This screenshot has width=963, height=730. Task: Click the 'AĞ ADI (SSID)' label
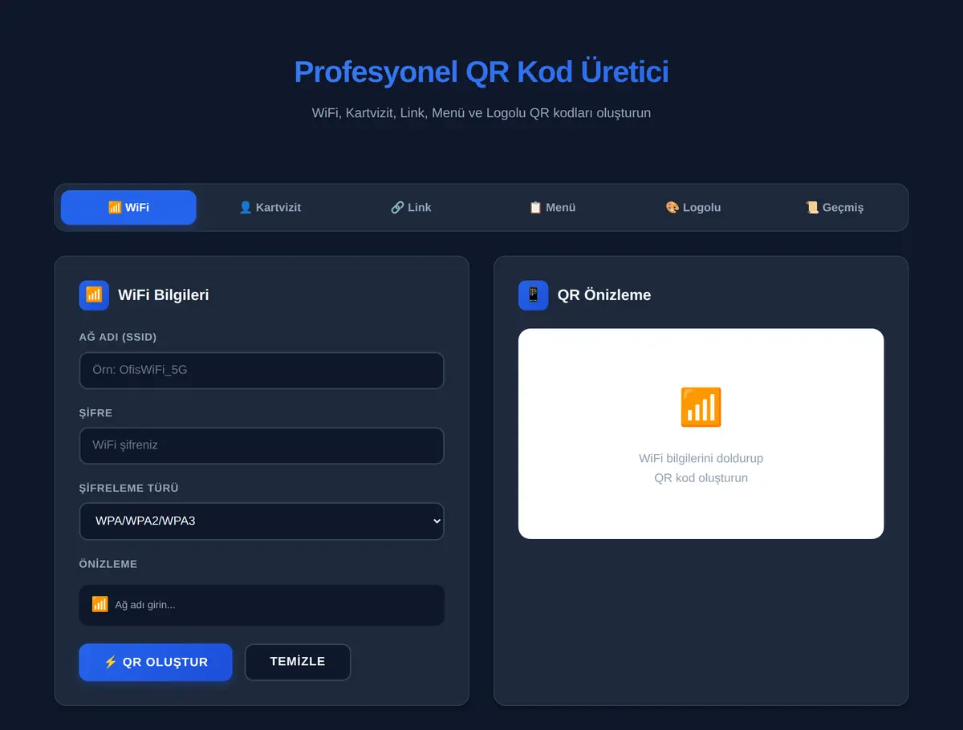[117, 337]
